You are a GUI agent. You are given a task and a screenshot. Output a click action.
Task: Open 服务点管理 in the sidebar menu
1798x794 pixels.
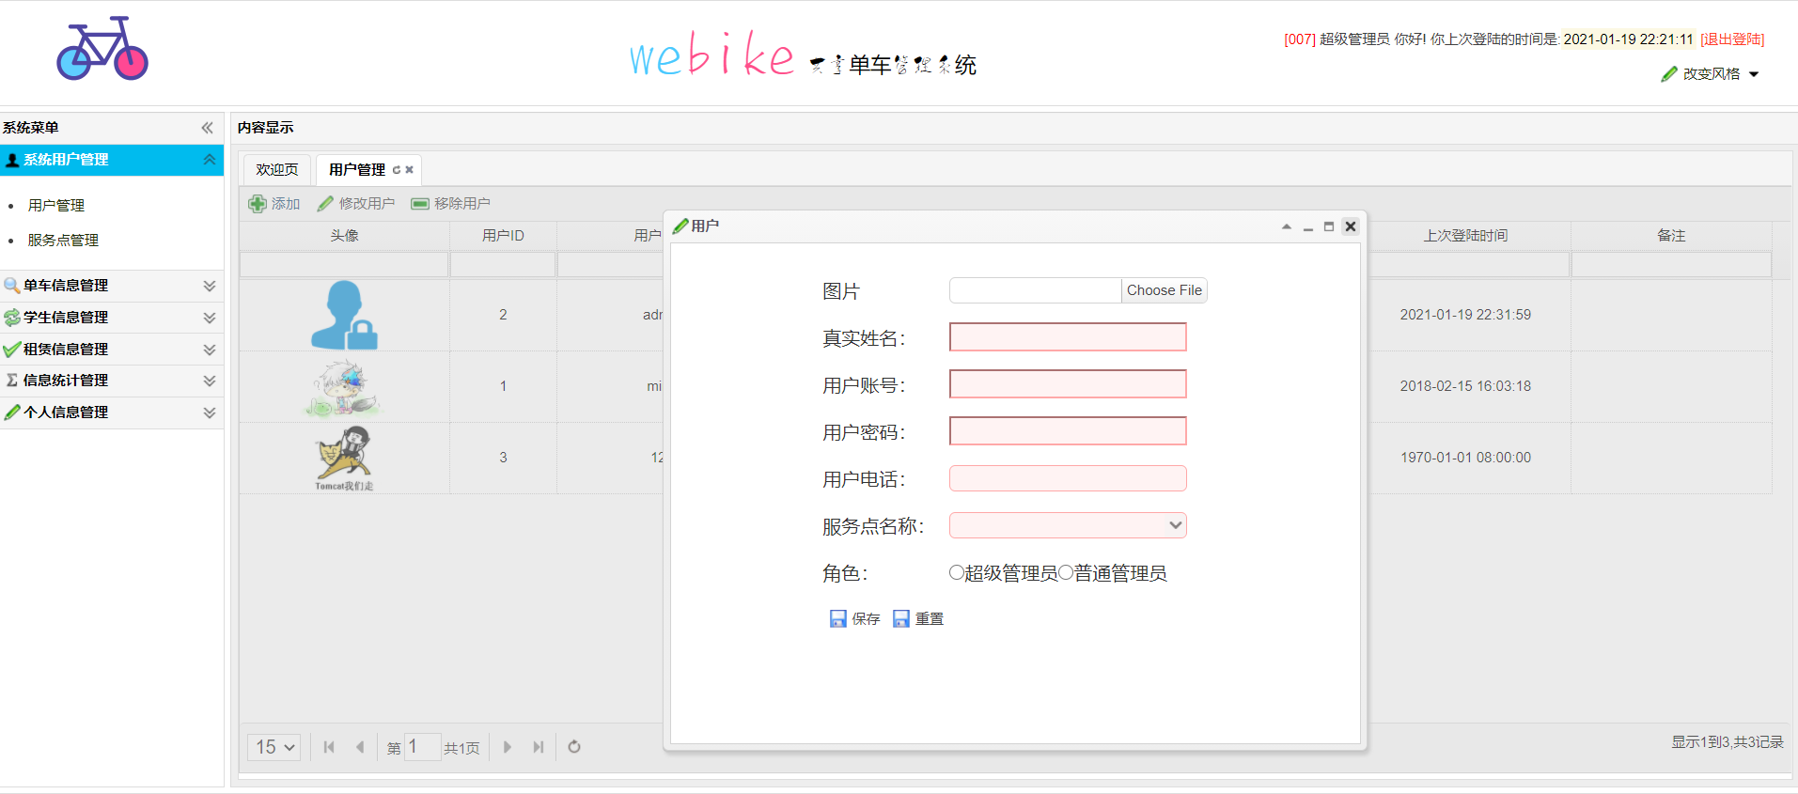click(x=63, y=241)
